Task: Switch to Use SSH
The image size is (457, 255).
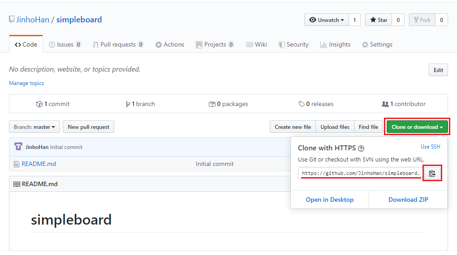Action: pyautogui.click(x=430, y=147)
